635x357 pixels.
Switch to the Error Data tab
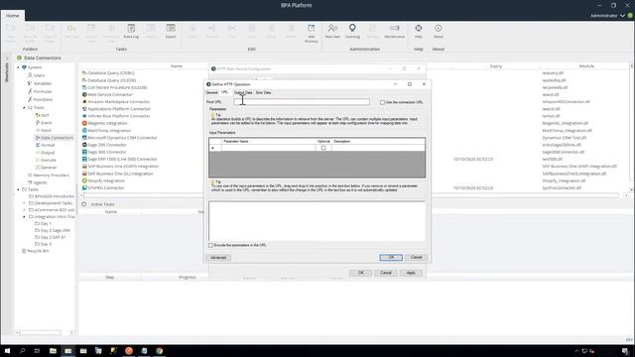click(263, 92)
